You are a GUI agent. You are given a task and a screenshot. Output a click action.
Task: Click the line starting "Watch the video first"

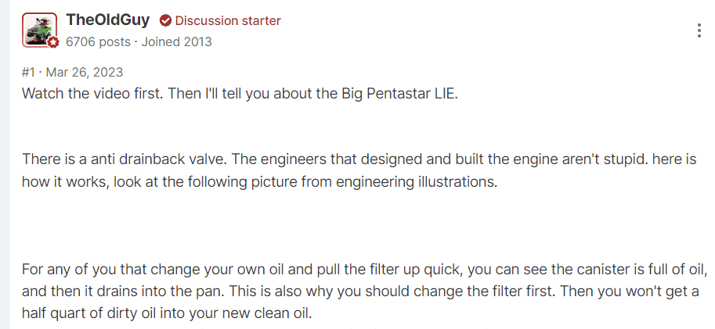(240, 94)
